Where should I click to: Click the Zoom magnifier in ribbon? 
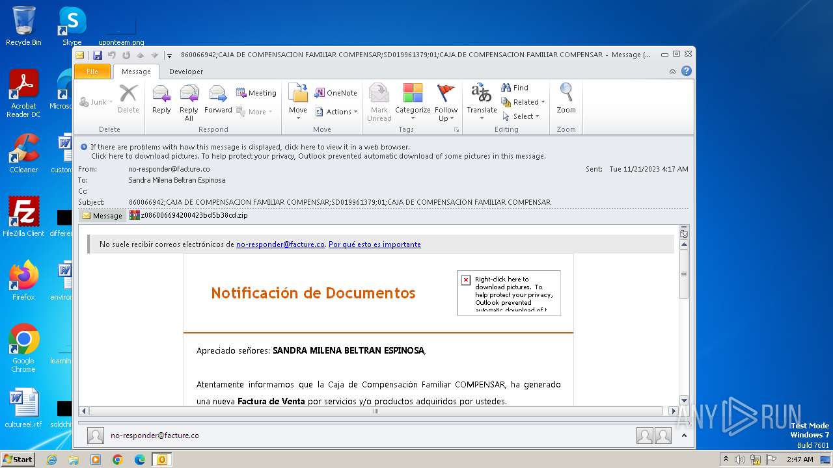[x=566, y=99]
